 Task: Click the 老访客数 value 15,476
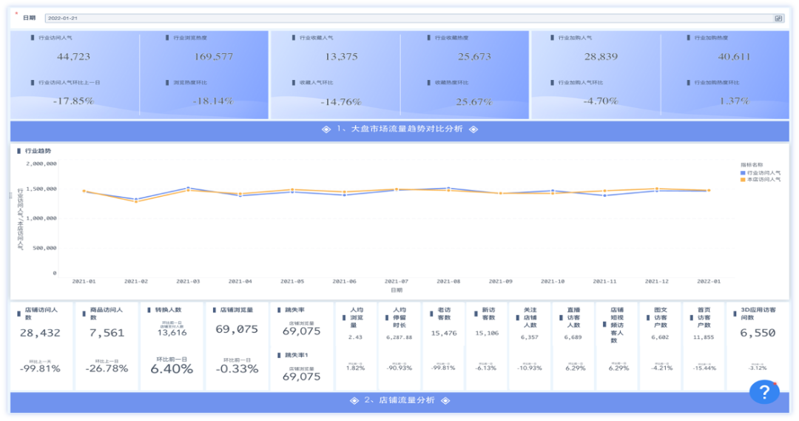coord(444,334)
